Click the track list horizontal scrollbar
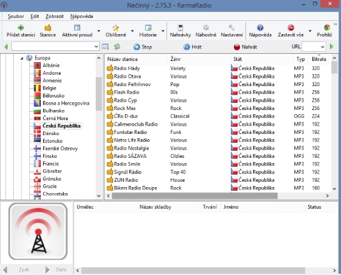 click(x=193, y=270)
